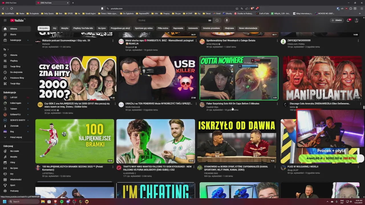Open Podcasty in the sidebar
The width and height of the screenshot is (365, 205).
16,191
